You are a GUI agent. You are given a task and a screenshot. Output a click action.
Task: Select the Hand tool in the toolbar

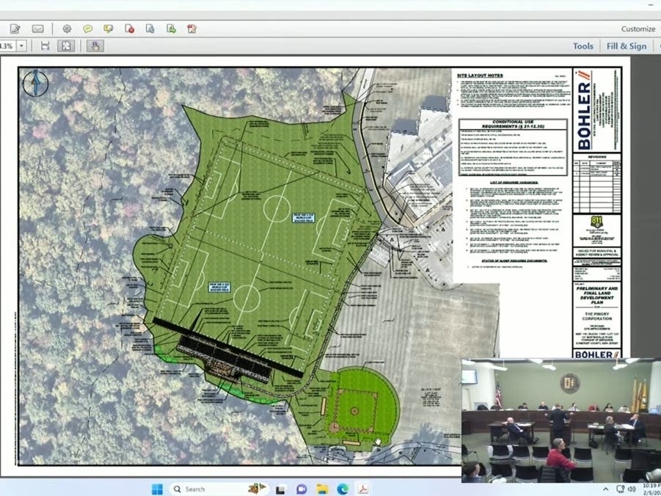[x=95, y=45]
